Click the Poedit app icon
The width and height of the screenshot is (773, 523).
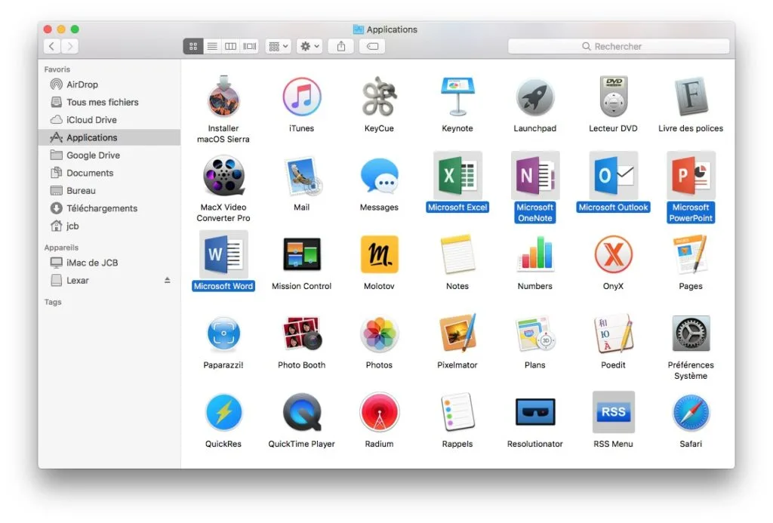click(613, 334)
